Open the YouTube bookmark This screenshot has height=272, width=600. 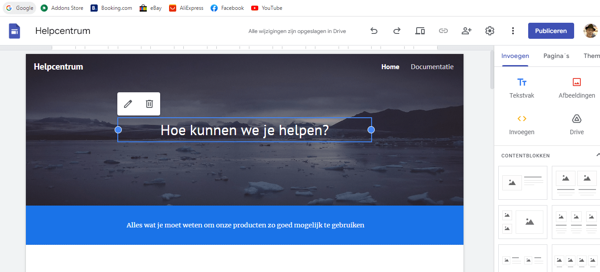coord(267,8)
